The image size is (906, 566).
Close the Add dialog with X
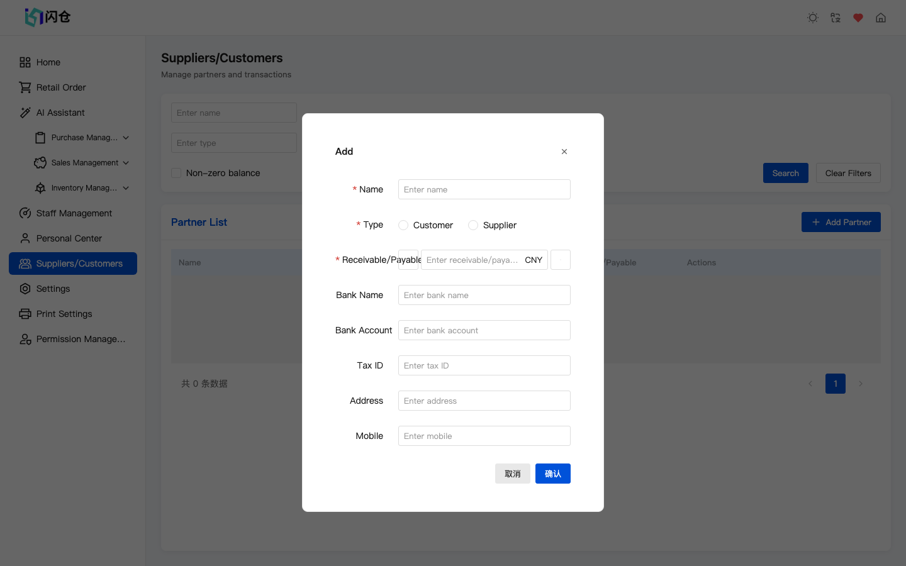point(564,152)
